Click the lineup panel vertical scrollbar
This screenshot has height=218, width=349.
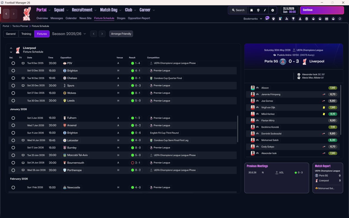(x=341, y=110)
